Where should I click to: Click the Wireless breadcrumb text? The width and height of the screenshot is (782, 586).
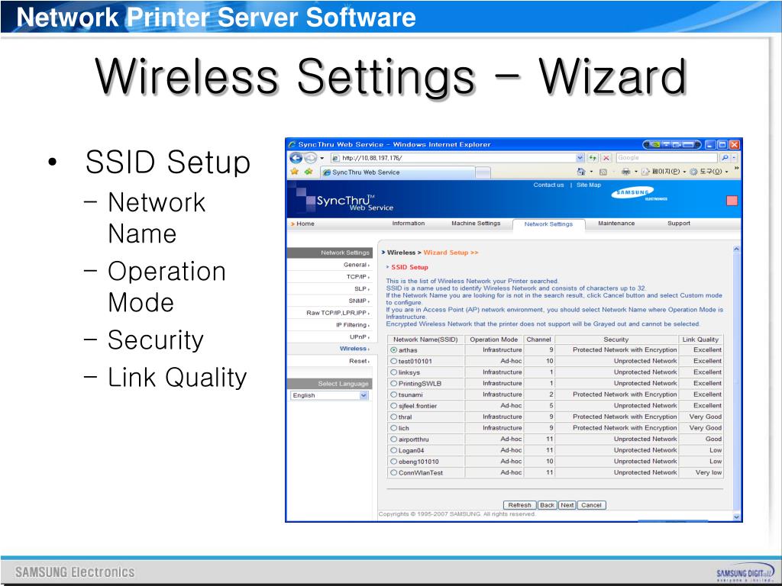(x=401, y=253)
